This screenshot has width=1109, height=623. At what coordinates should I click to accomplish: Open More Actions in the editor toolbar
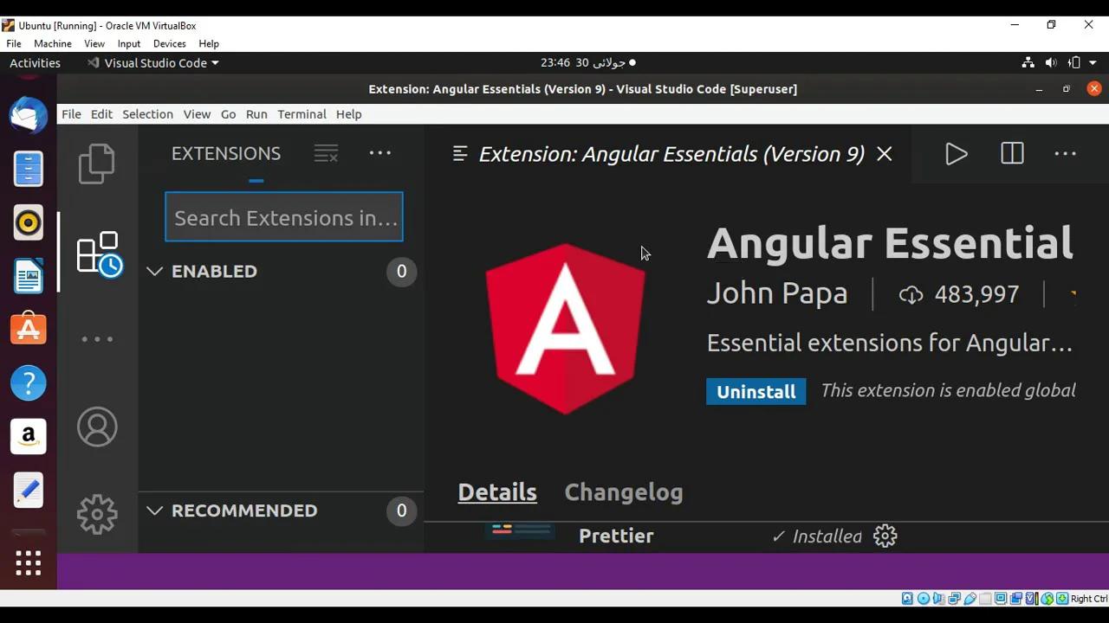point(1065,153)
